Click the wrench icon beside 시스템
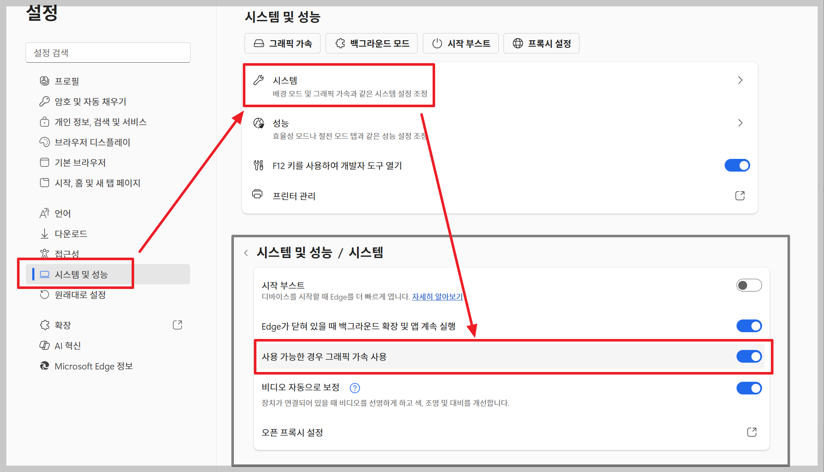Screen dimensions: 824x472 tap(259, 80)
